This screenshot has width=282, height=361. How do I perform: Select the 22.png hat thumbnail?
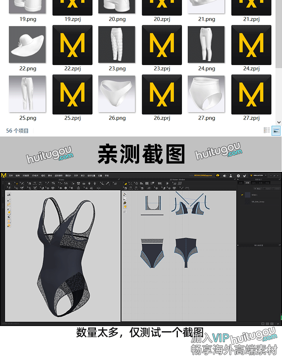27,46
